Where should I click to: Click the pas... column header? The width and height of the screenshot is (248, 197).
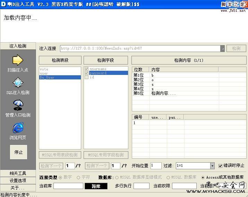[175, 117]
